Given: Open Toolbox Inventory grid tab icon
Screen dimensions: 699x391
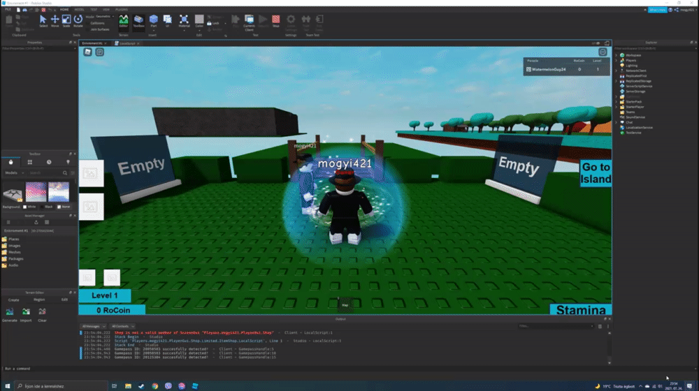Looking at the screenshot, I should pos(30,162).
